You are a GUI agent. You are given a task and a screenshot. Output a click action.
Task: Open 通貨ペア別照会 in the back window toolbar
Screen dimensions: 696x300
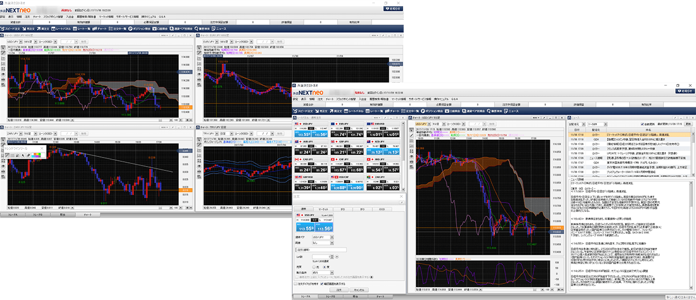(x=181, y=29)
